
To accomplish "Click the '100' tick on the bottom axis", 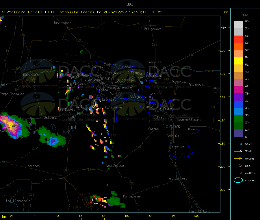I will coord(150,216).
